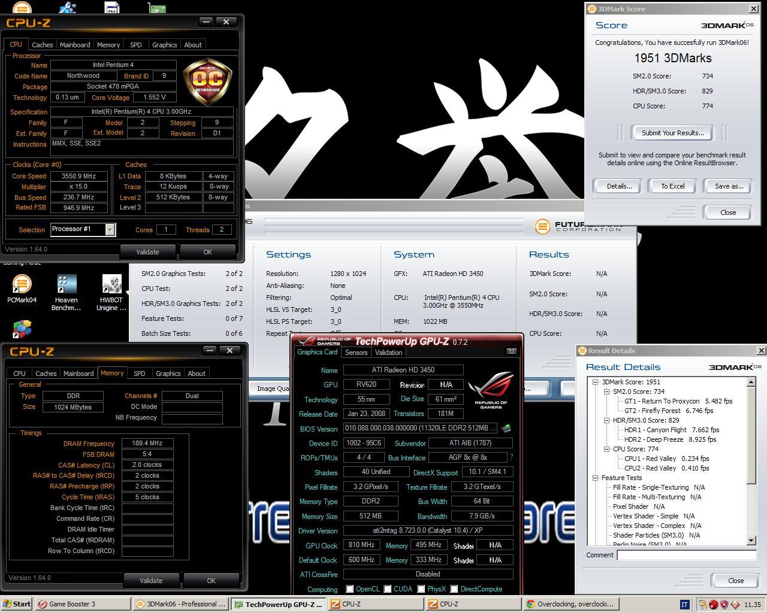
Task: Click the Comment input field
Action: 686,555
